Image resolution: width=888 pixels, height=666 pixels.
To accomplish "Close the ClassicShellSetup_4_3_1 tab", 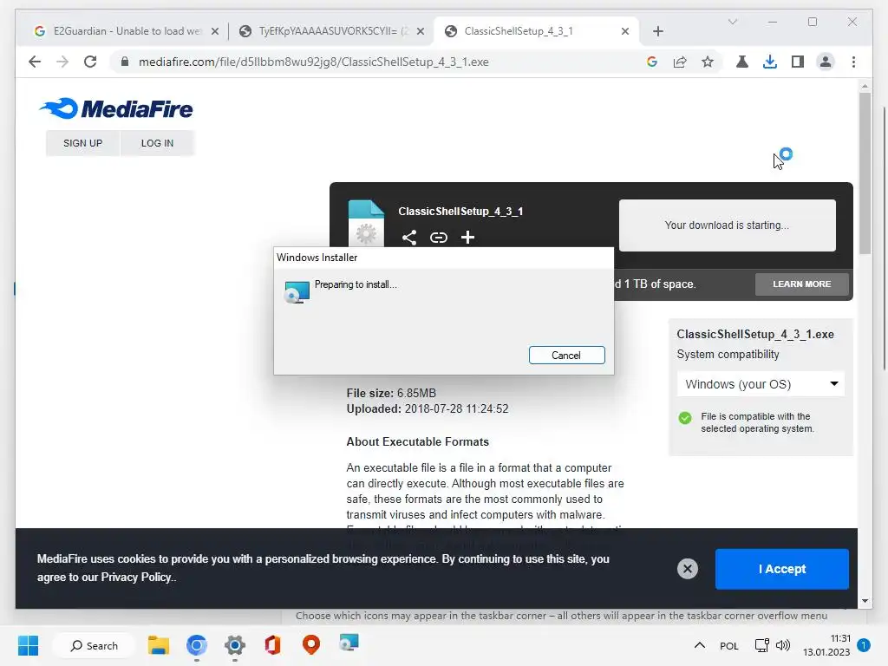I will point(624,32).
